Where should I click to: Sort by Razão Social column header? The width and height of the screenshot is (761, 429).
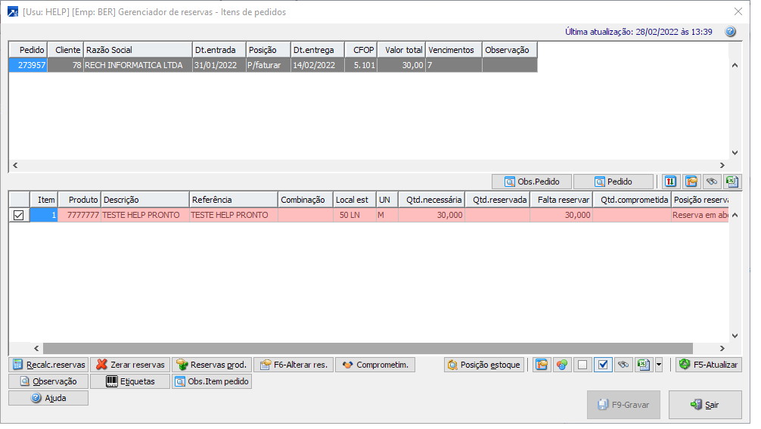138,50
